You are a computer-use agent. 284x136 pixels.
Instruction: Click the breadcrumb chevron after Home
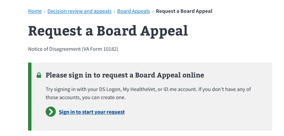[45, 12]
